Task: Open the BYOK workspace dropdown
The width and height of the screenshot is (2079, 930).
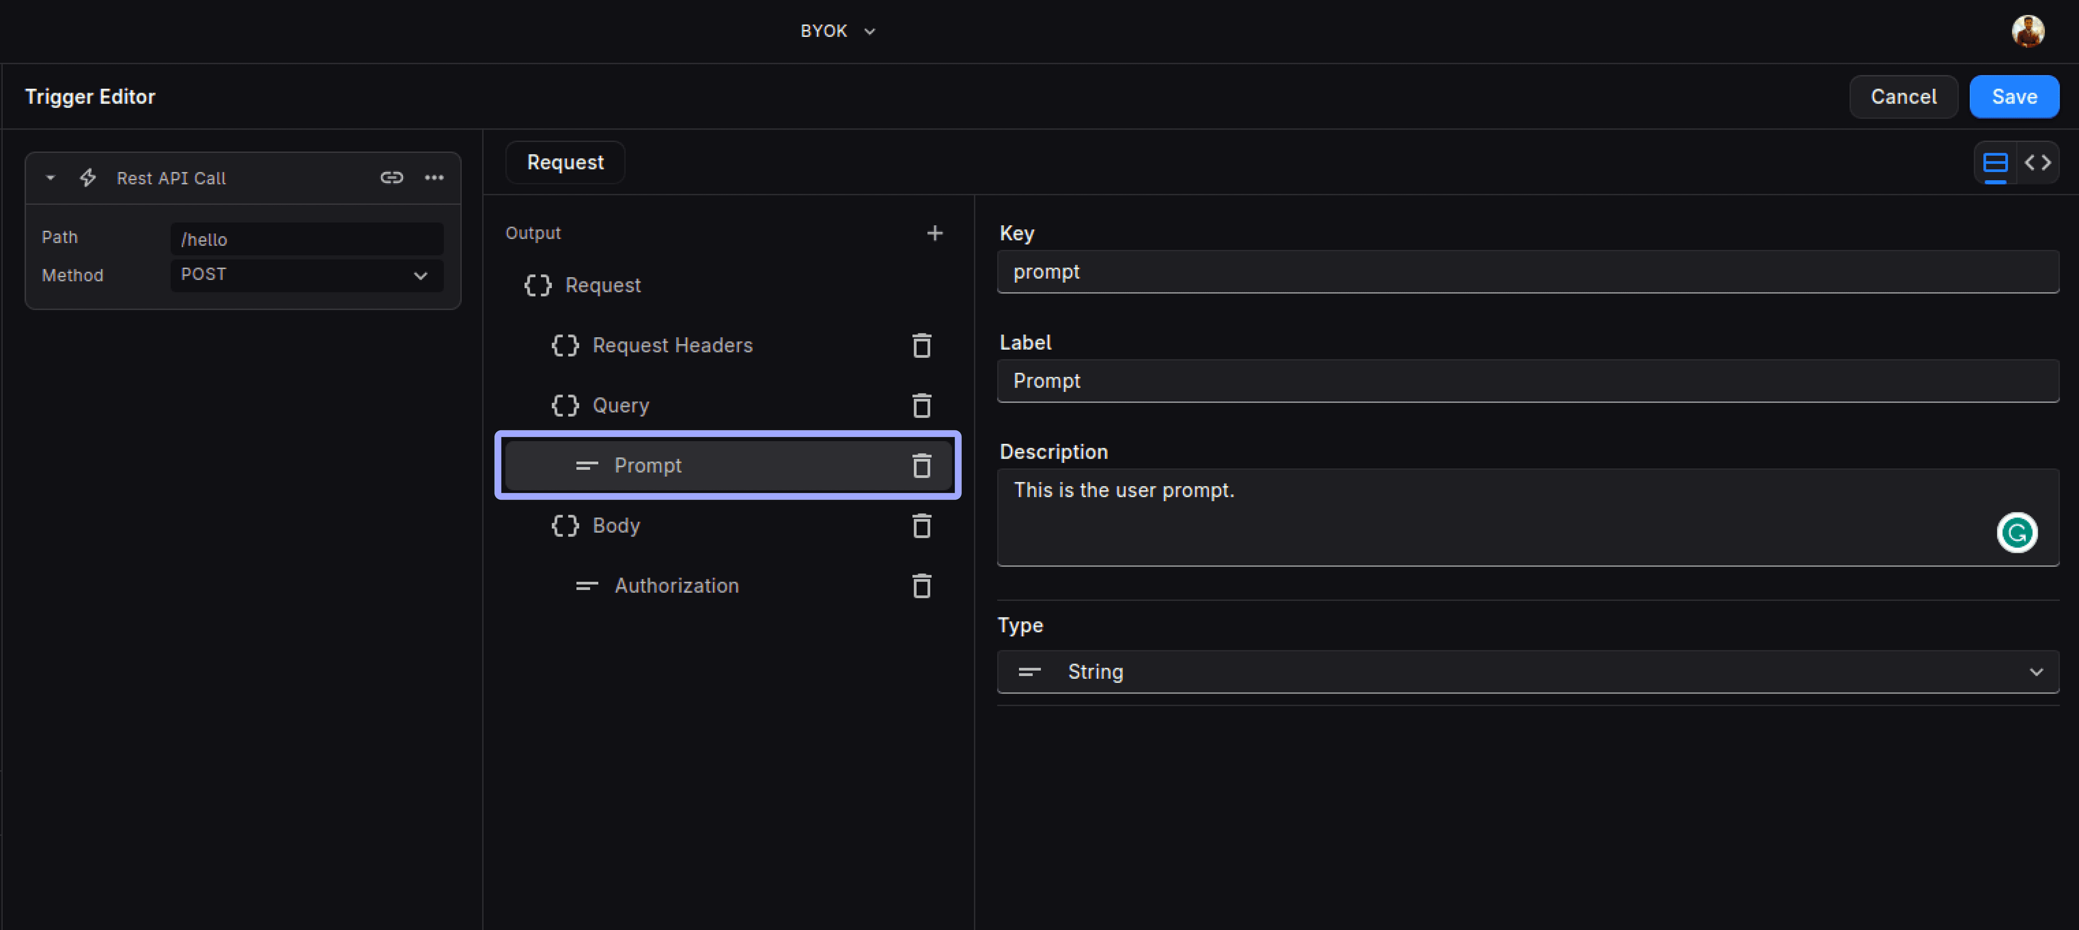Action: coord(837,31)
